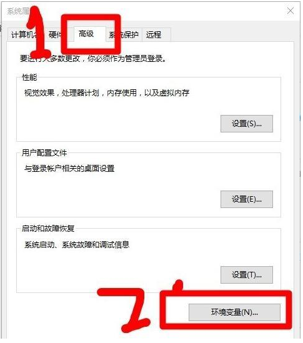303x343 pixels.
Task: Click the red number 1 annotation
Action: (x=38, y=33)
